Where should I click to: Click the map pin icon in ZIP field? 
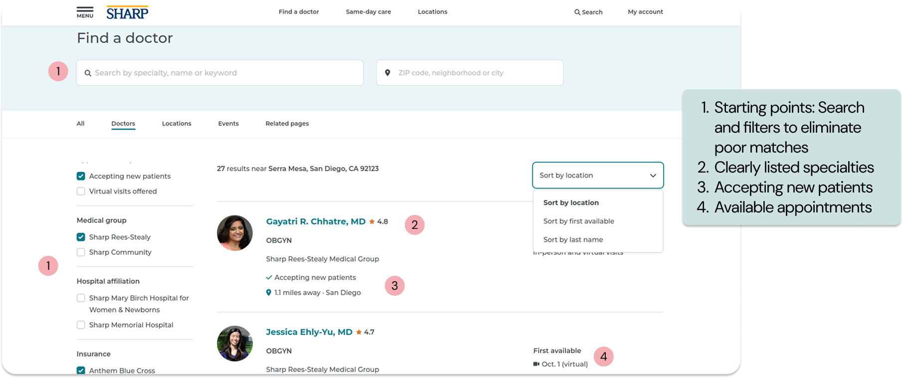click(x=387, y=73)
